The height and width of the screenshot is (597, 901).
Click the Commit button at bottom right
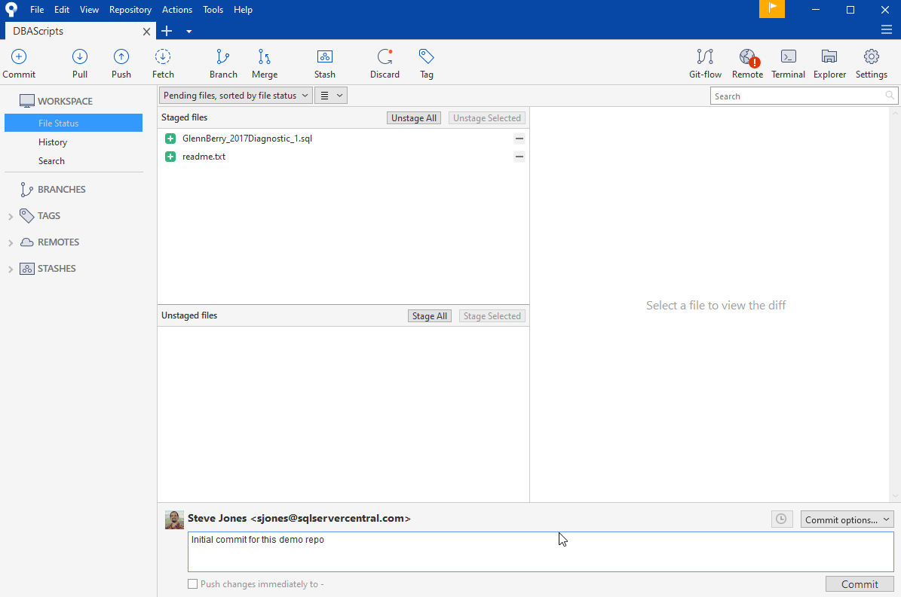click(x=860, y=584)
